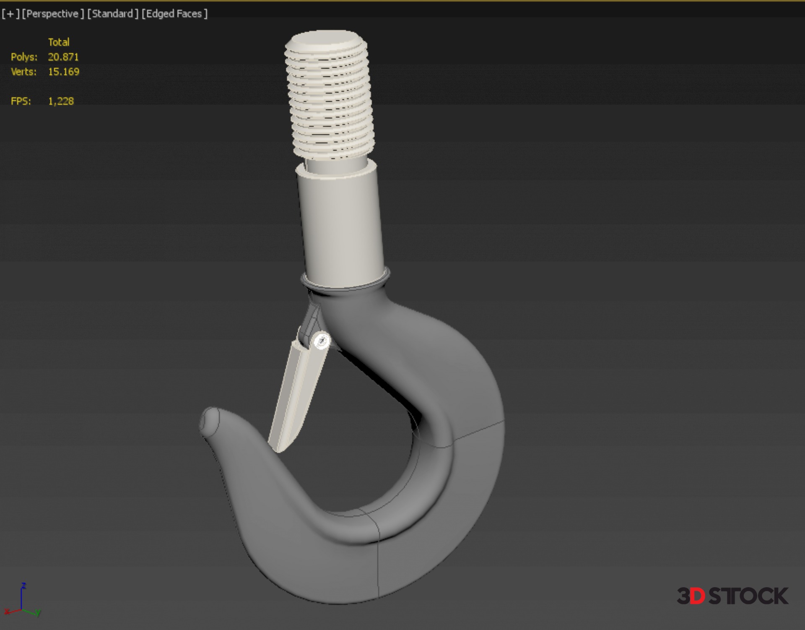Click the Total statistics header
Viewport: 805px width, 630px height.
[59, 42]
